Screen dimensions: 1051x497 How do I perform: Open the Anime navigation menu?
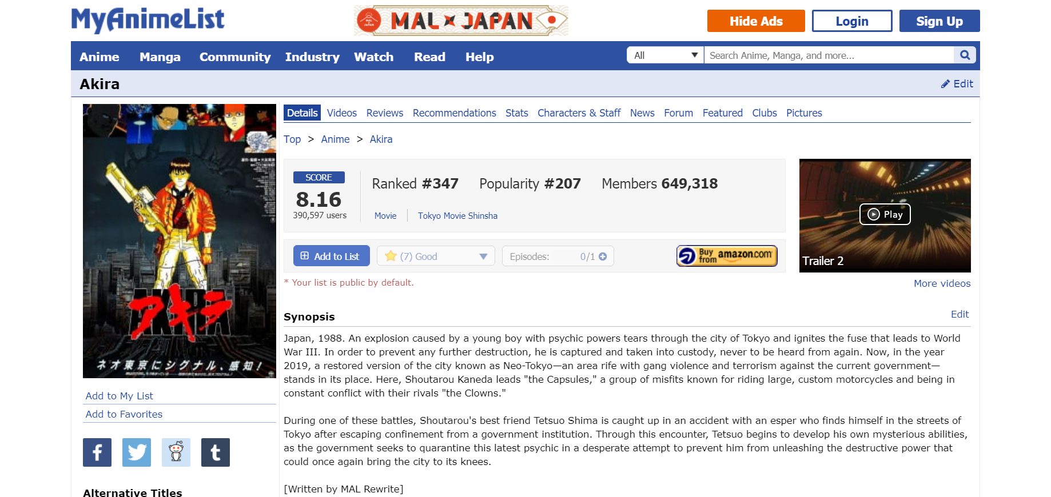click(99, 57)
